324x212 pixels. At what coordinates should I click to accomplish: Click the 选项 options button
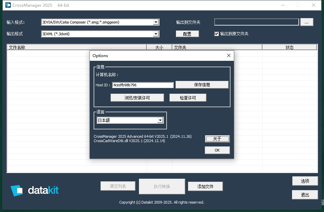(305, 181)
